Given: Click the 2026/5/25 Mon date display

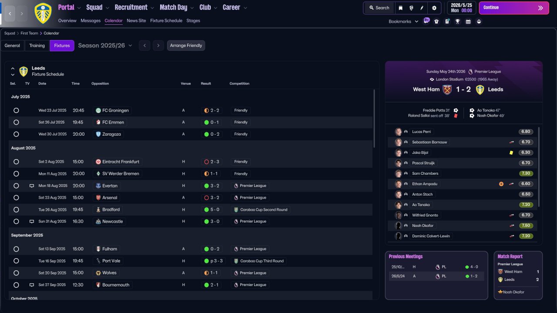Looking at the screenshot, I should click(461, 8).
